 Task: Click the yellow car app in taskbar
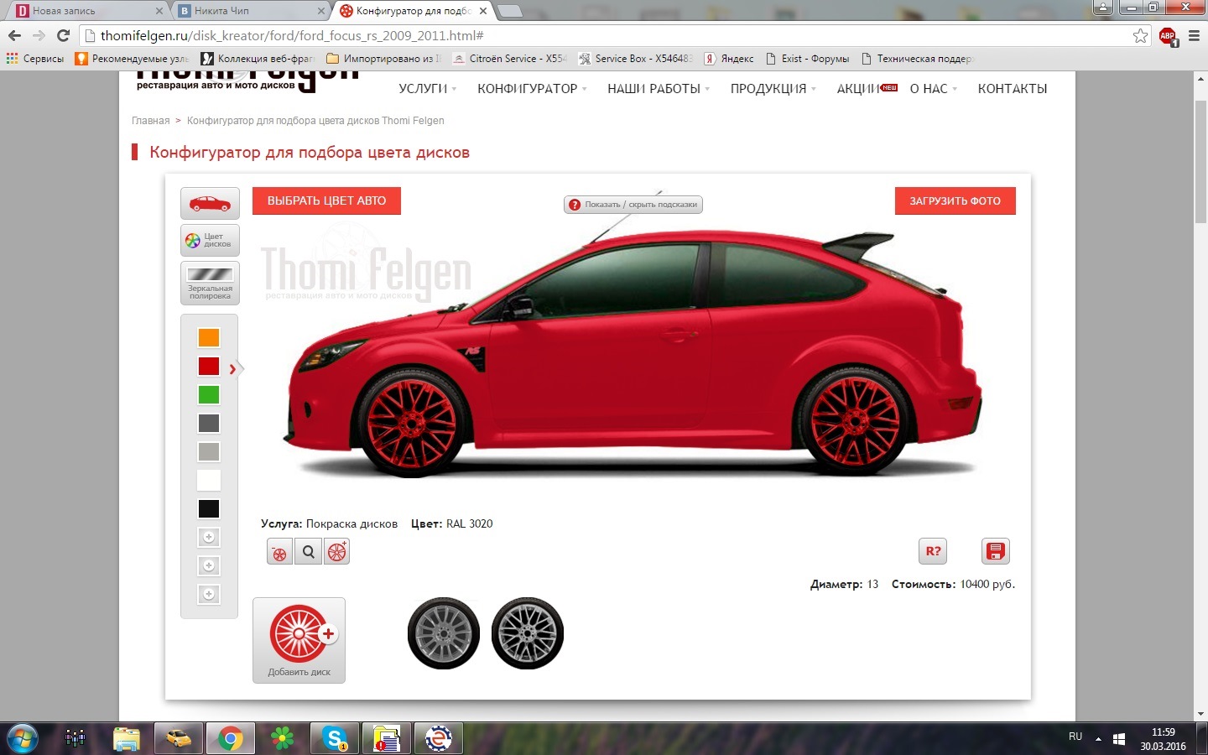click(179, 738)
